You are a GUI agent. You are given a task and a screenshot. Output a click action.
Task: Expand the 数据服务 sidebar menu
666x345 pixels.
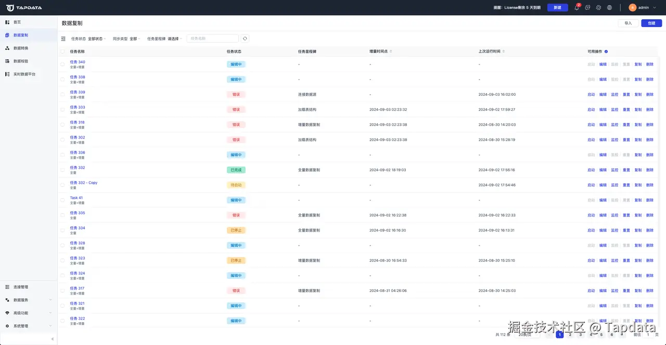[29, 300]
